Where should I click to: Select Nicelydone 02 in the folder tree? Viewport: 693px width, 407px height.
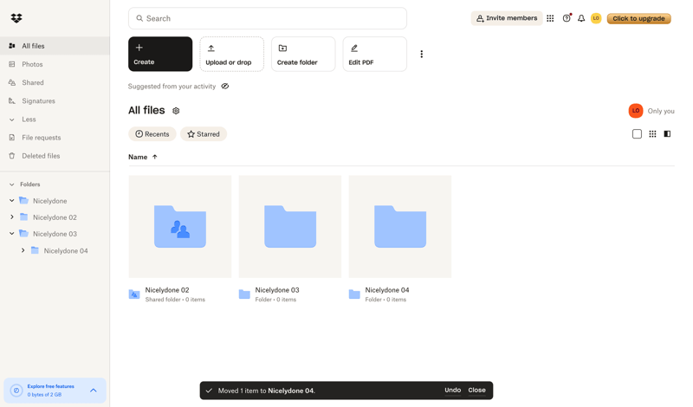tap(55, 217)
